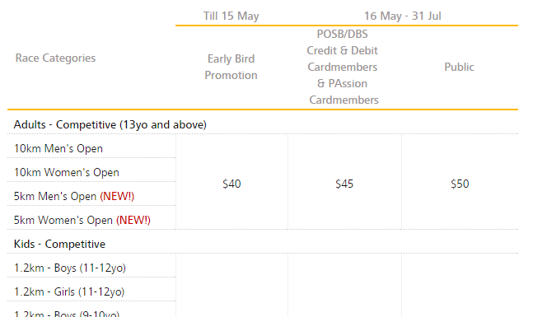Click the POSB/DBS Cardmembers column heading
The height and width of the screenshot is (317, 547).
point(343,67)
